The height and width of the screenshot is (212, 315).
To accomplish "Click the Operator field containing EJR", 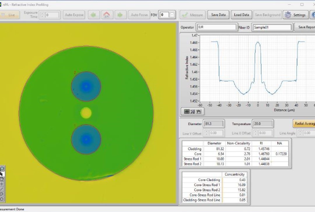I will pos(216,27).
